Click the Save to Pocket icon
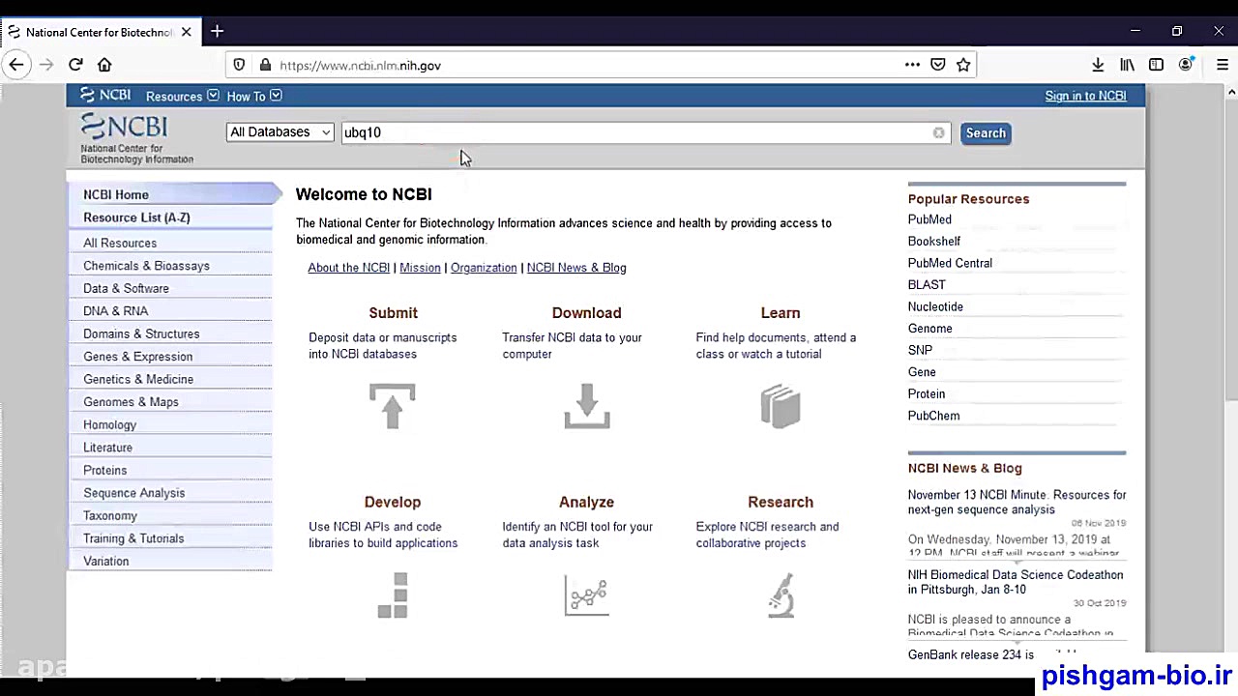 pos(938,65)
